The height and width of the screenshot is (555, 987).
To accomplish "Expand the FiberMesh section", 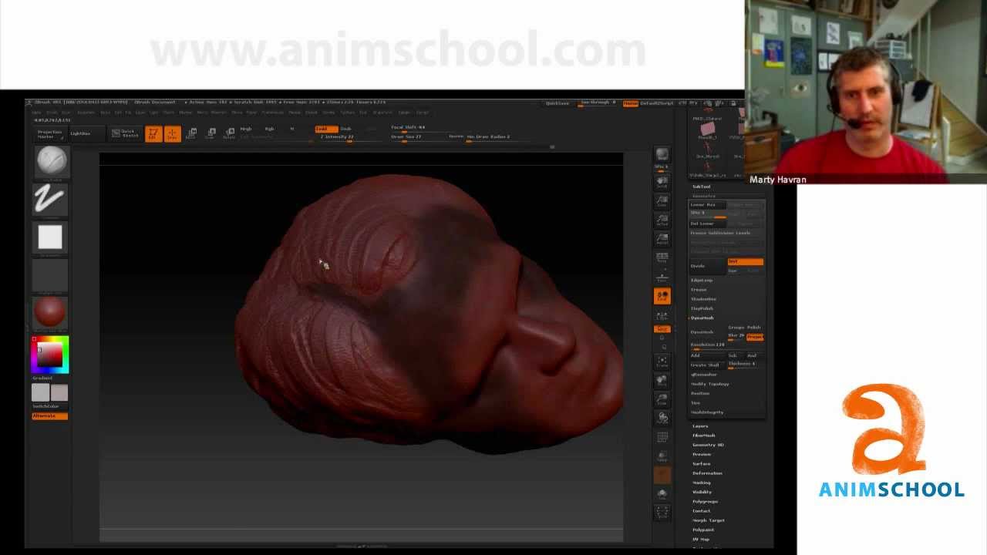I will 704,436.
